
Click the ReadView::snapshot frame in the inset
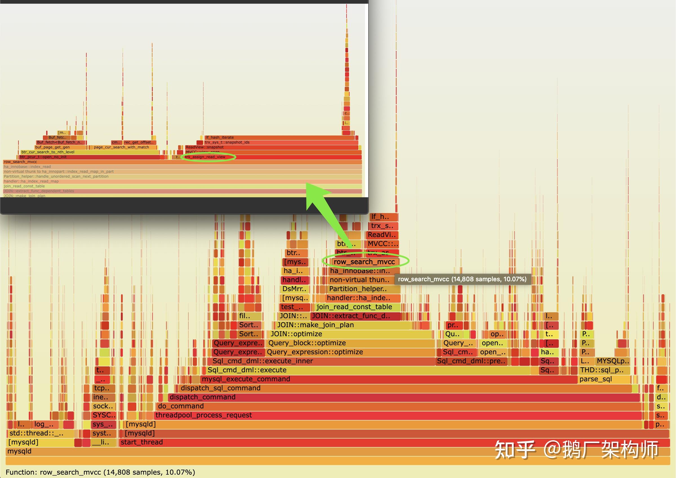[x=271, y=147]
